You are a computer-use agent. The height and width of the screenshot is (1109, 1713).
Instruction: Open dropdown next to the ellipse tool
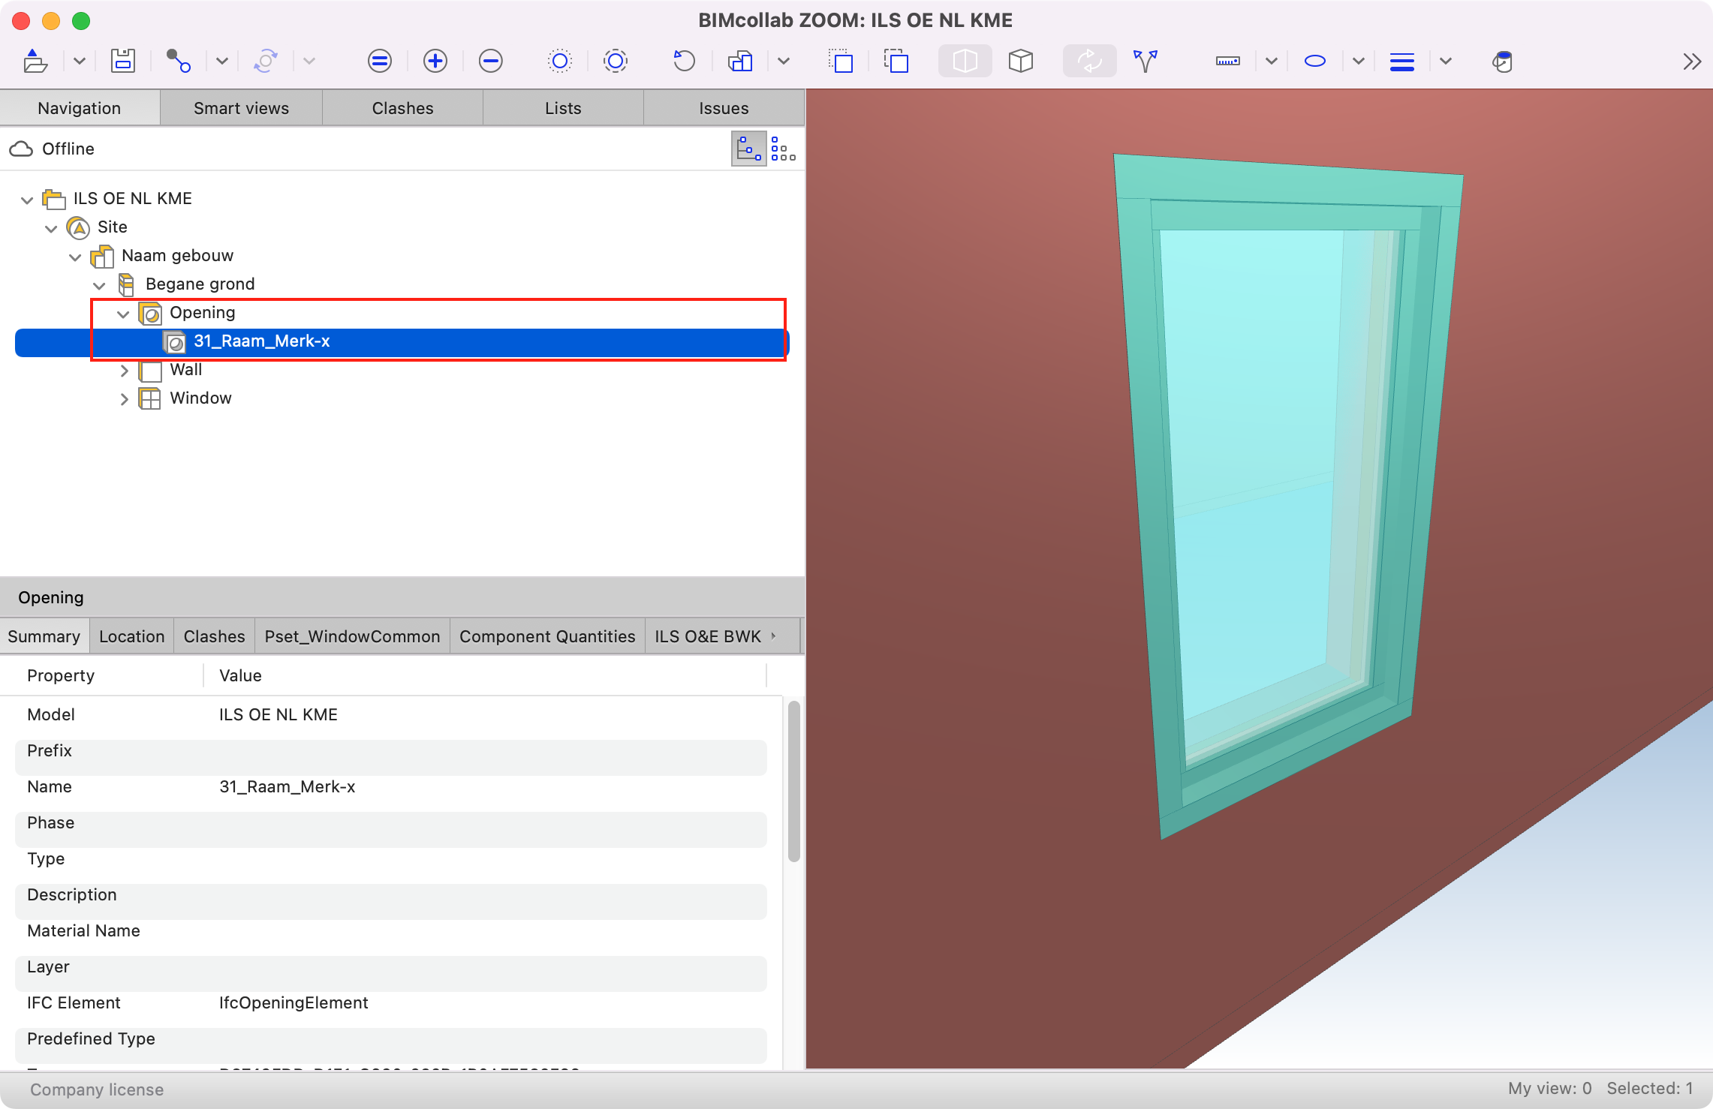[x=1359, y=61]
